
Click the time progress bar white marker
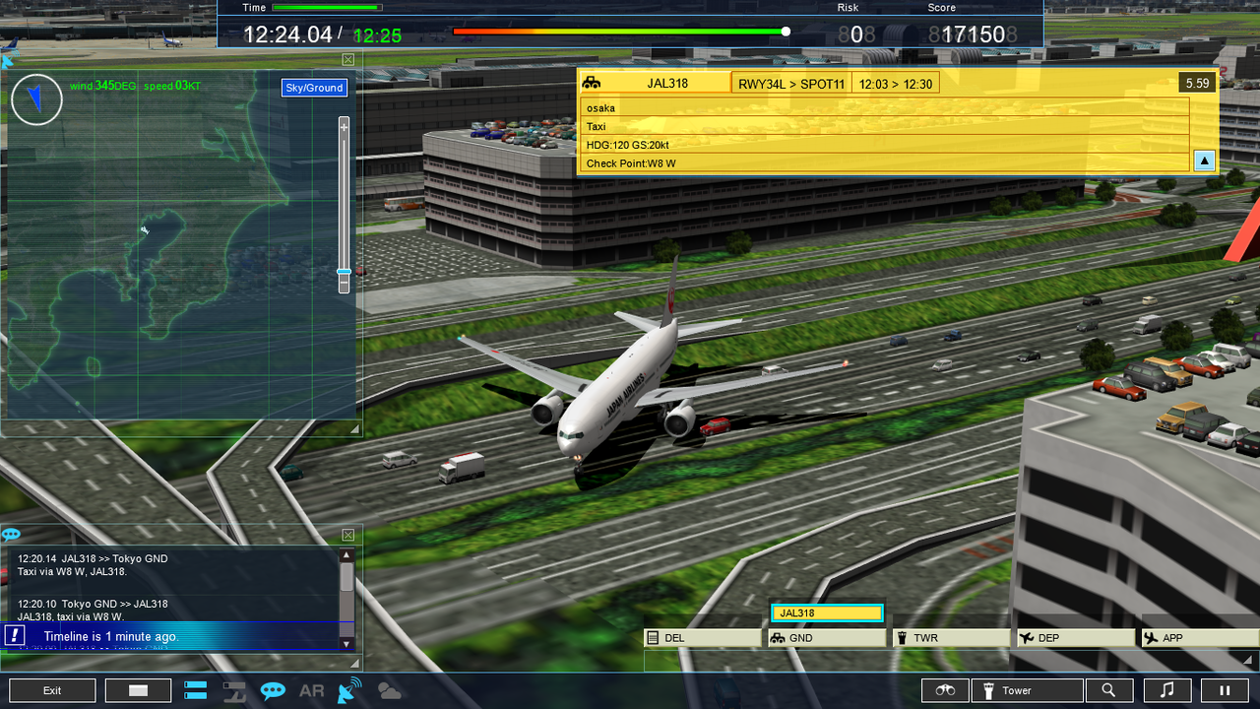[786, 32]
